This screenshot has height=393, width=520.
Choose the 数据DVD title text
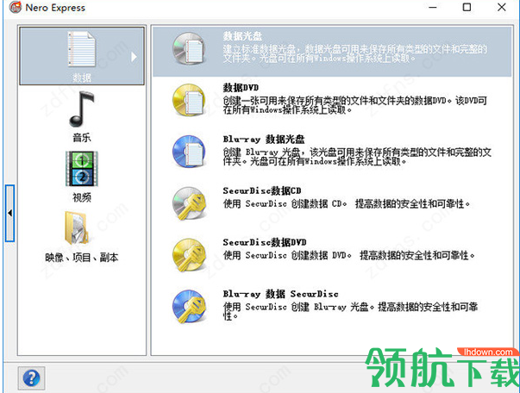click(x=241, y=88)
